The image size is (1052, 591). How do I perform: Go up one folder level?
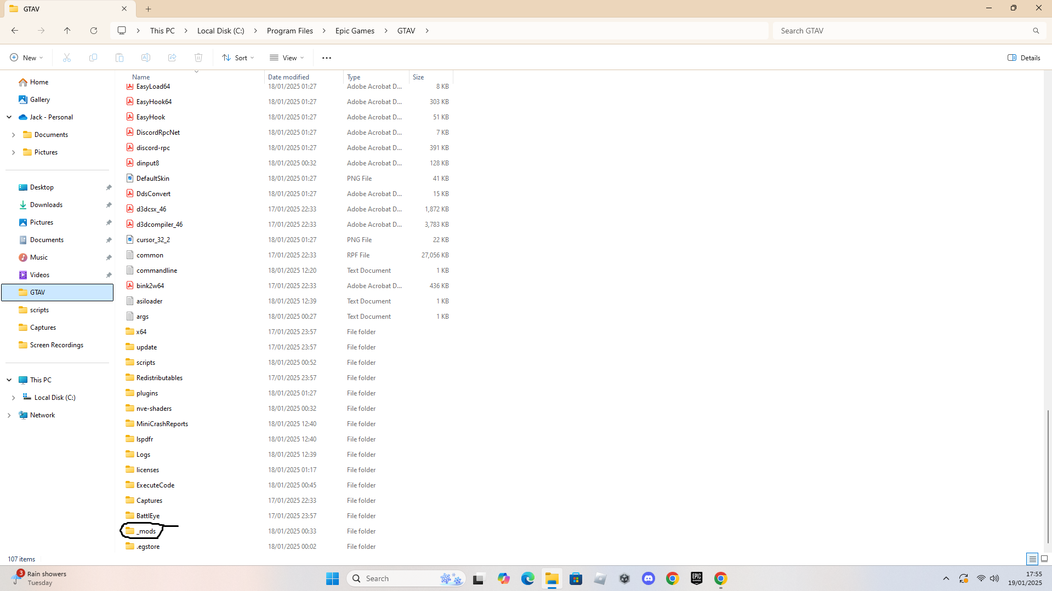click(x=67, y=31)
